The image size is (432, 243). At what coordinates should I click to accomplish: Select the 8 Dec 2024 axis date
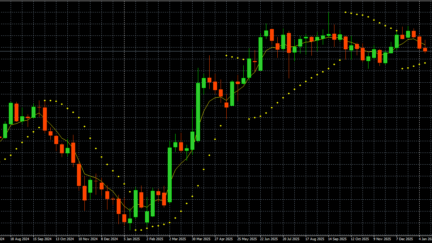tap(110, 239)
